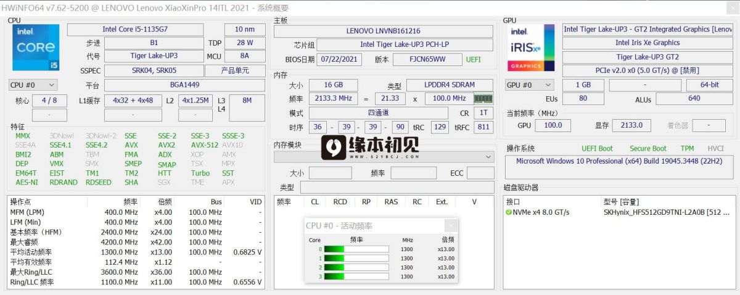Click the 80 EUs value field
Image resolution: width=740 pixels, height=295 pixels.
pyautogui.click(x=583, y=99)
